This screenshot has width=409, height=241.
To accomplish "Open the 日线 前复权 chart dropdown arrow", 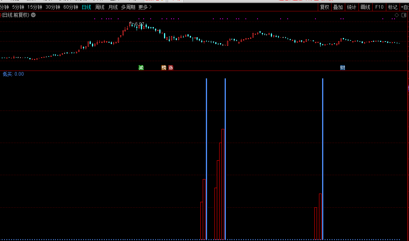I will tap(33, 15).
